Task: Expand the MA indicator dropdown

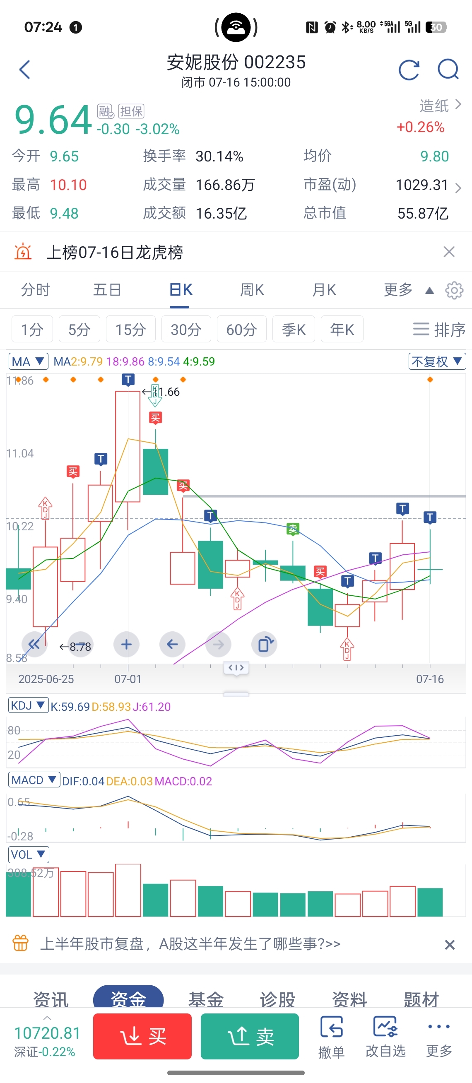Action: tap(28, 361)
